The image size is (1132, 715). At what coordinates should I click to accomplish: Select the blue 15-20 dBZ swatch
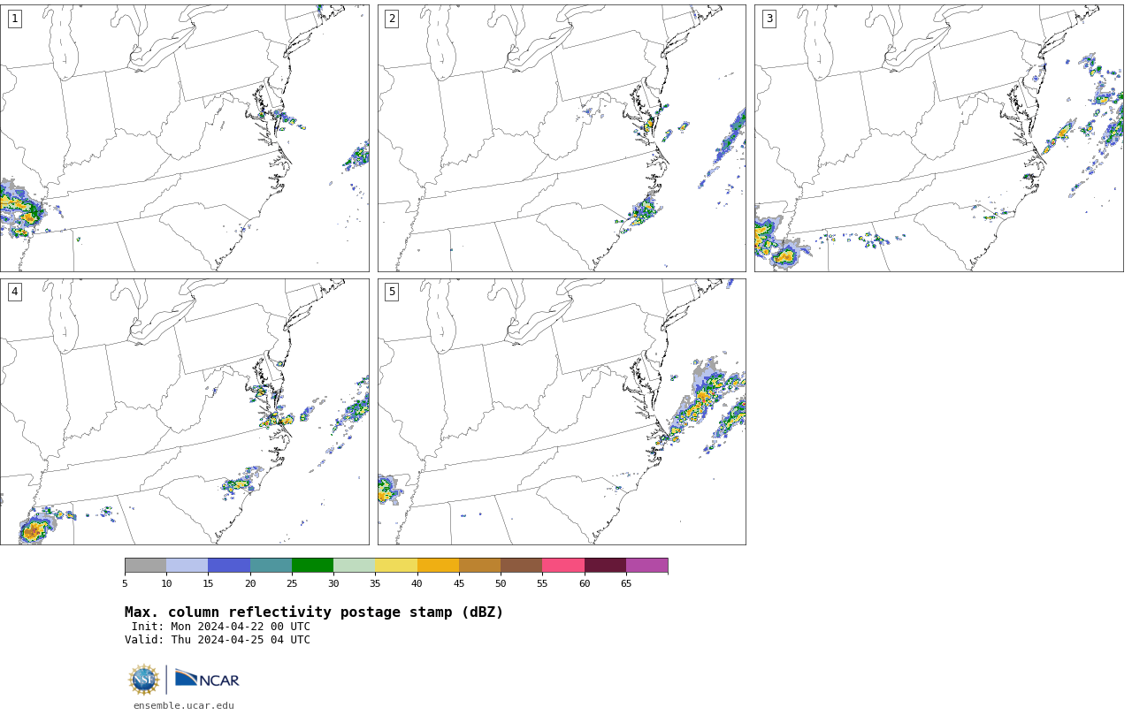(229, 566)
